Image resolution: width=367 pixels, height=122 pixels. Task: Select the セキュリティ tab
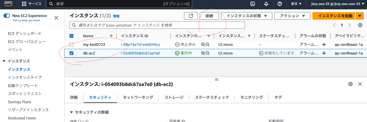[x=100, y=97]
